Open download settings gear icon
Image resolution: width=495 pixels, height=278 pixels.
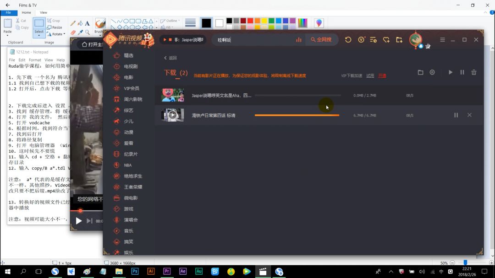pos(432,72)
